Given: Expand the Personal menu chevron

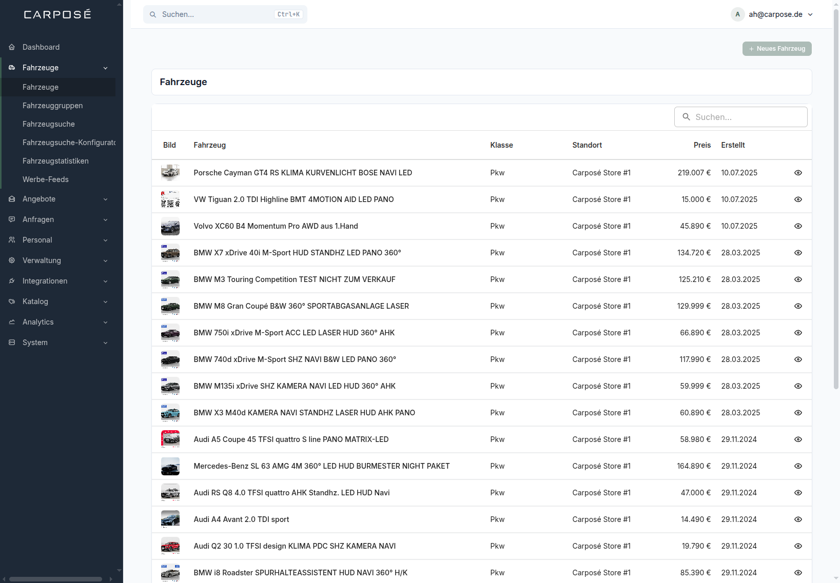Looking at the screenshot, I should coord(106,240).
